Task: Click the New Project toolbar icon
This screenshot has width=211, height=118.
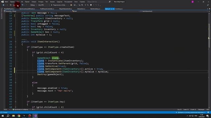Action: click(11, 5)
